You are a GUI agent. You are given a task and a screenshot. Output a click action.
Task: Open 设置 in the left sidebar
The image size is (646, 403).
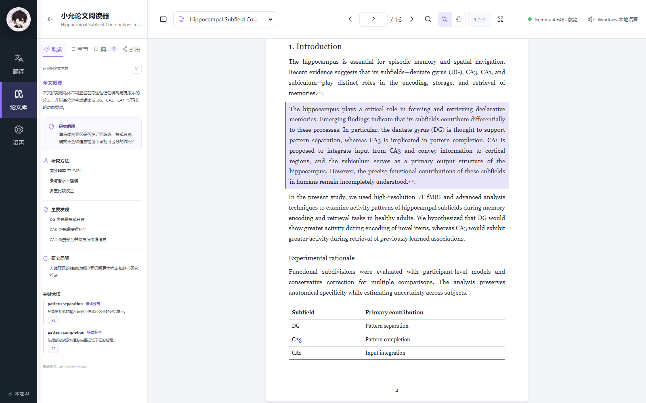(x=19, y=135)
